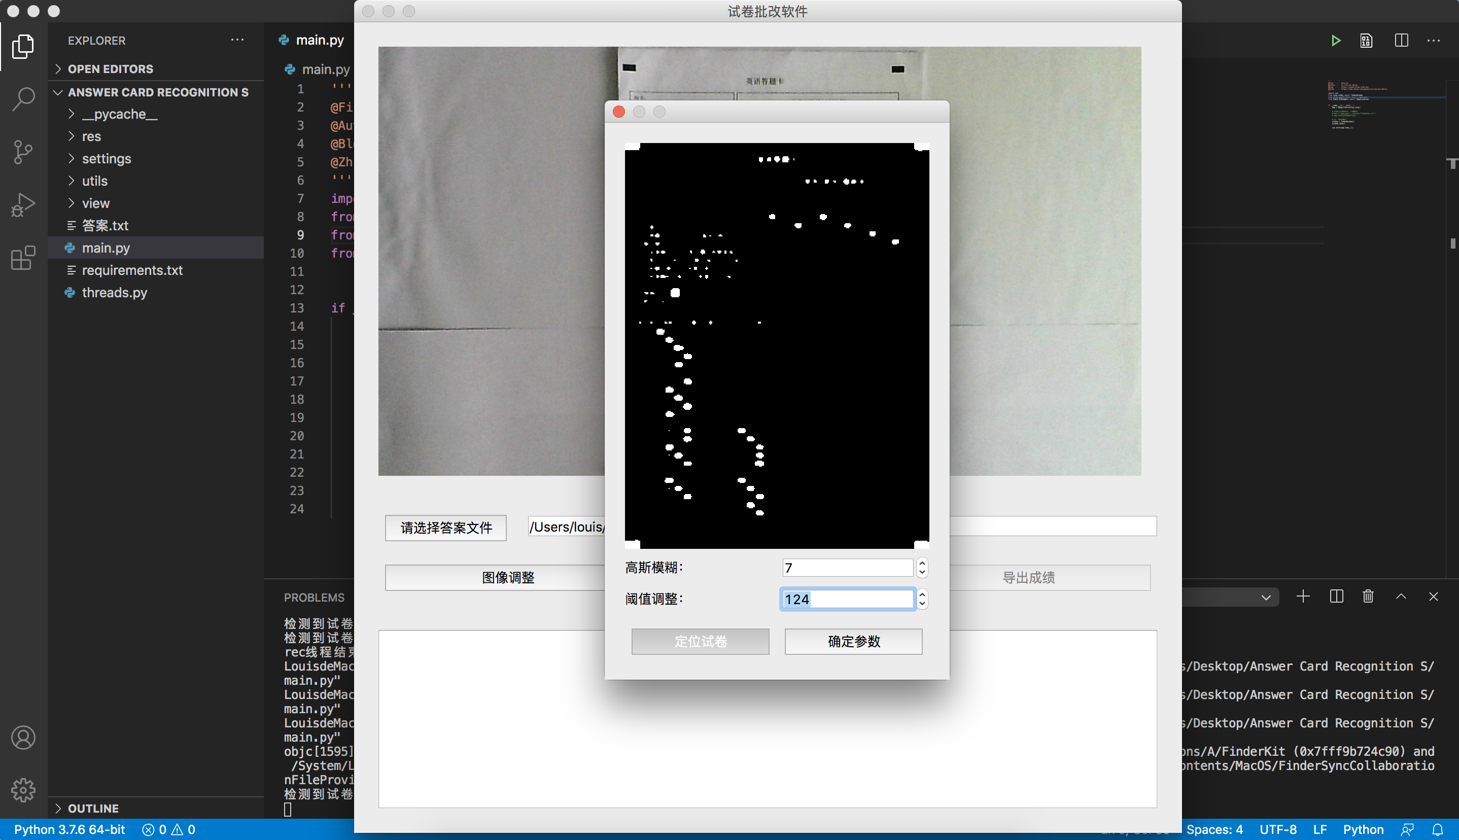This screenshot has width=1459, height=840.
Task: Open the Extensions view
Action: pos(23,258)
